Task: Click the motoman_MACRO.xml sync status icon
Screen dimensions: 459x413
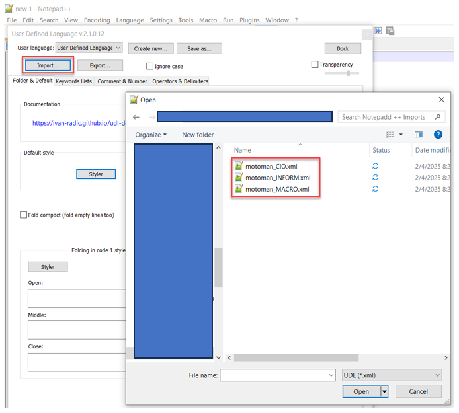Action: [x=375, y=188]
